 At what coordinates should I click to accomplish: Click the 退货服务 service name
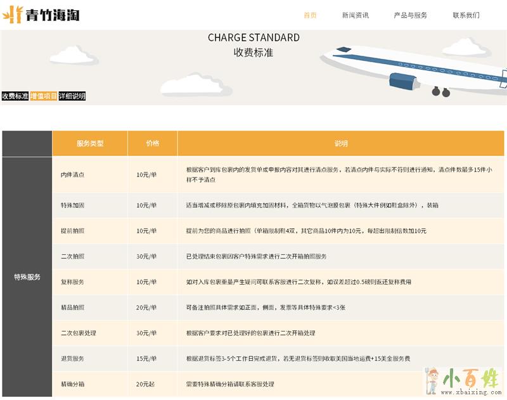coord(72,359)
